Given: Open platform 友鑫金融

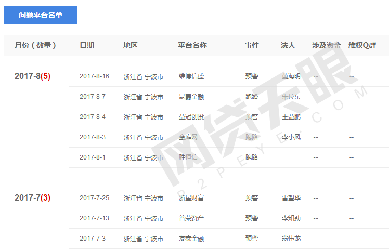Looking at the screenshot, I should pos(191,239).
